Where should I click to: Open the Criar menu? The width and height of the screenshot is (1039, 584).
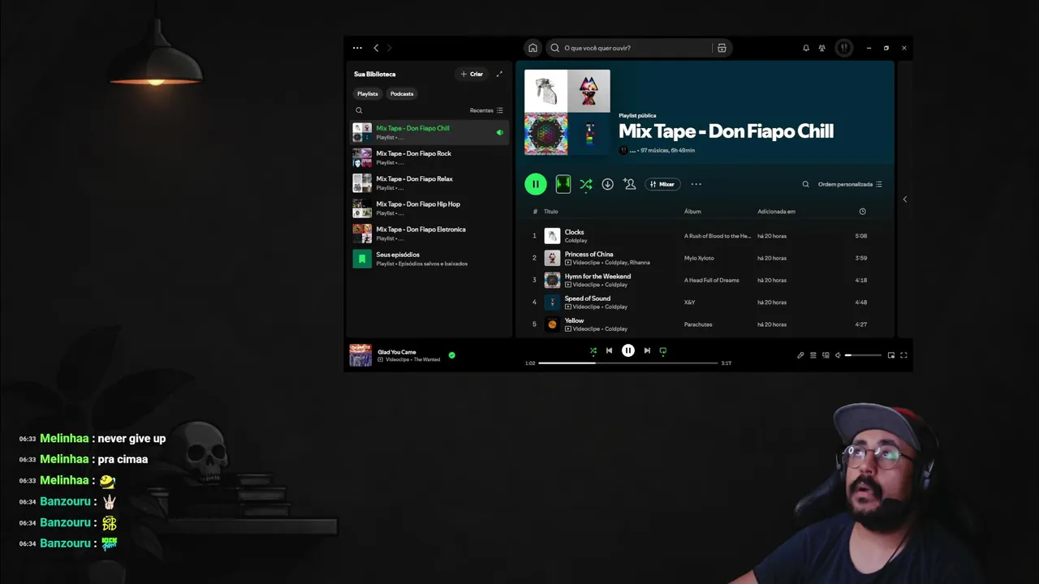coord(472,74)
